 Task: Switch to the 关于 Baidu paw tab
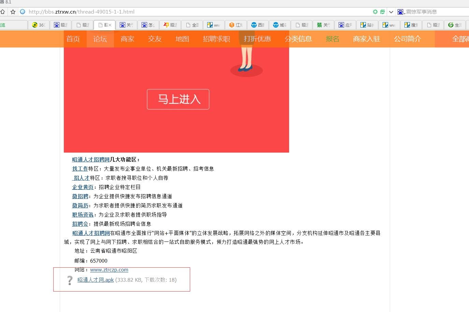pyautogui.click(x=126, y=25)
